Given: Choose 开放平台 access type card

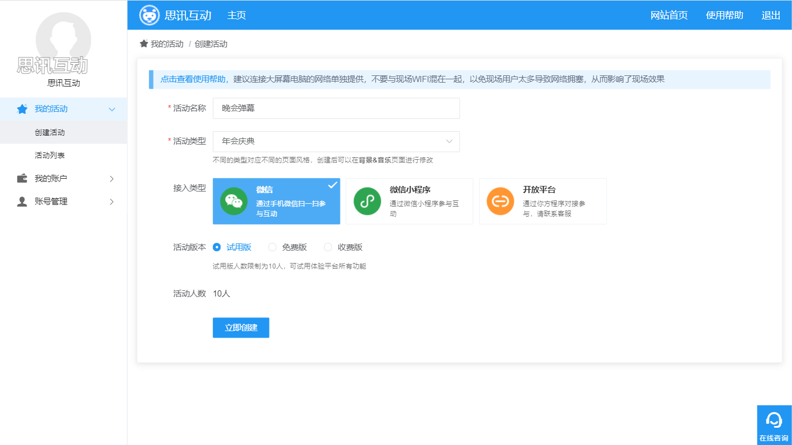Looking at the screenshot, I should [543, 201].
